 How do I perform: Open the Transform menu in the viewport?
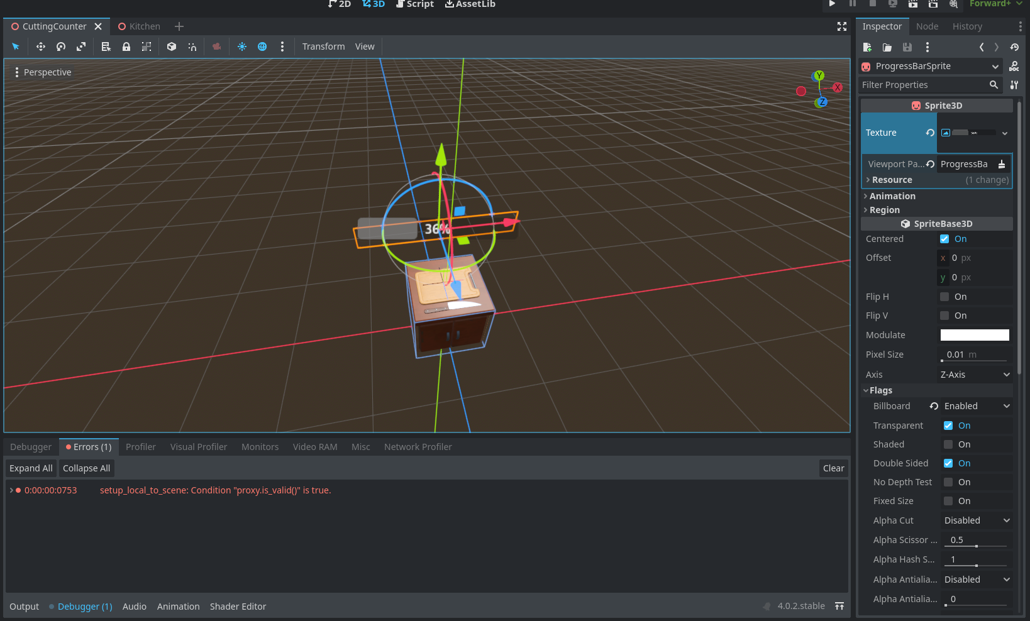[x=323, y=46]
